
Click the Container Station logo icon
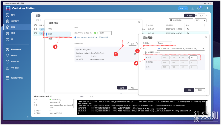pyautogui.click(x=8, y=8)
